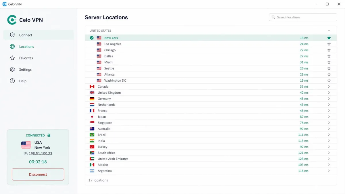Select the Miami server name

(109, 62)
